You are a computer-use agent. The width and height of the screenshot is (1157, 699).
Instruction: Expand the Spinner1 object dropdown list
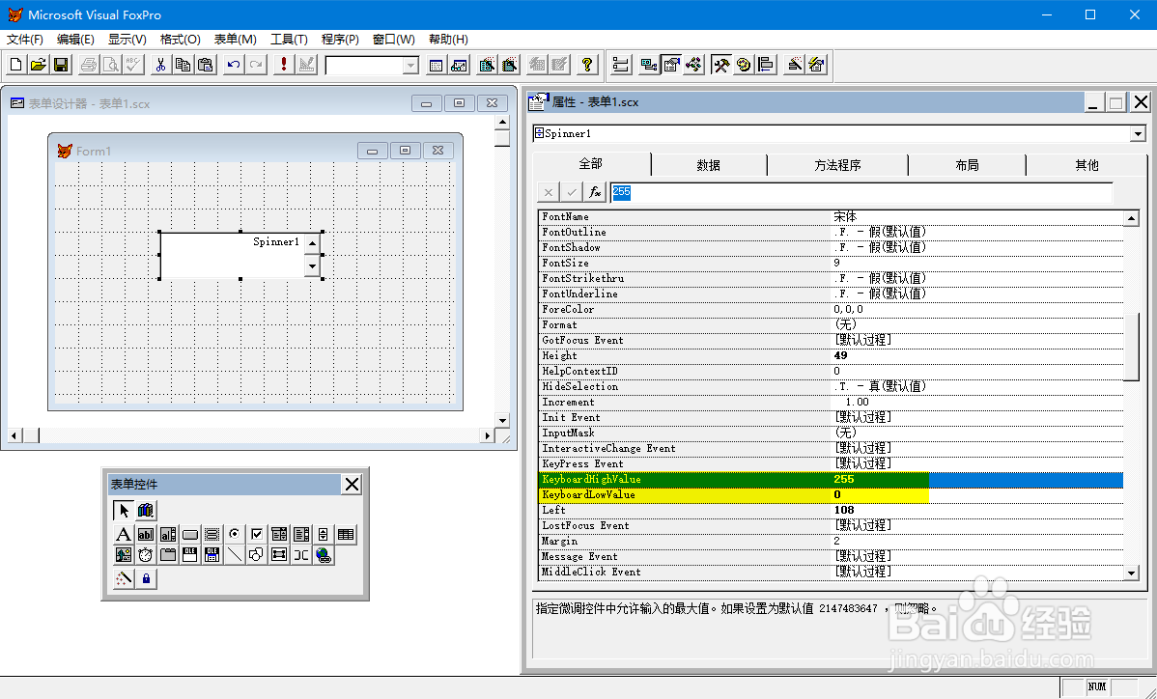pos(1138,133)
